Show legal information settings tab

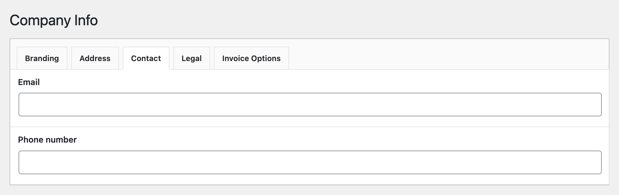pyautogui.click(x=192, y=58)
